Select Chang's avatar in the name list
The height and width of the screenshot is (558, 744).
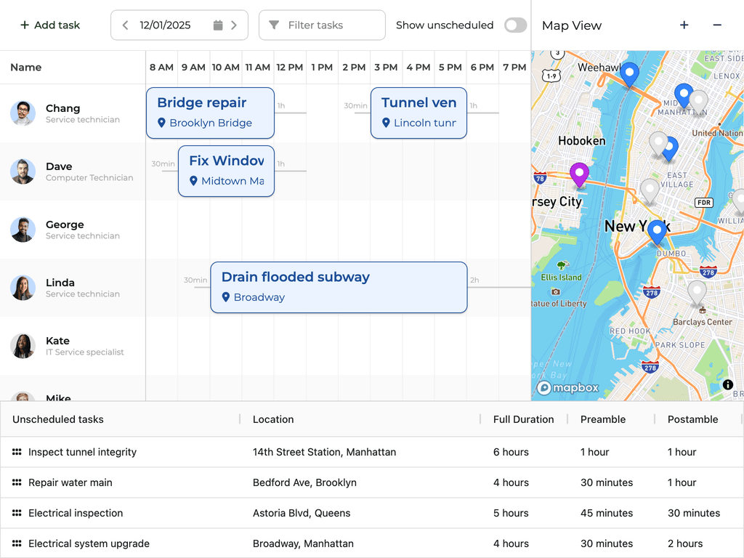[x=23, y=113]
